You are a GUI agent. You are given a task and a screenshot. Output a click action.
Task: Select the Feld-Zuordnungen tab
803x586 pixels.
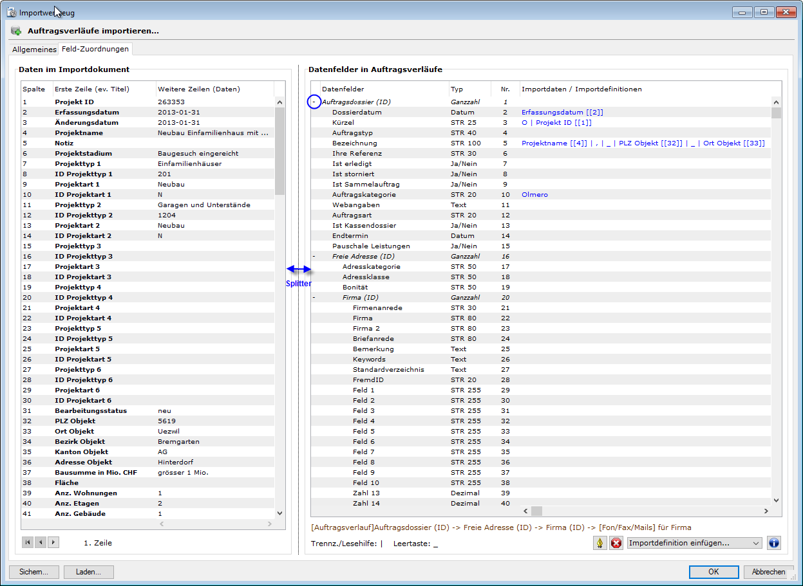coord(95,49)
